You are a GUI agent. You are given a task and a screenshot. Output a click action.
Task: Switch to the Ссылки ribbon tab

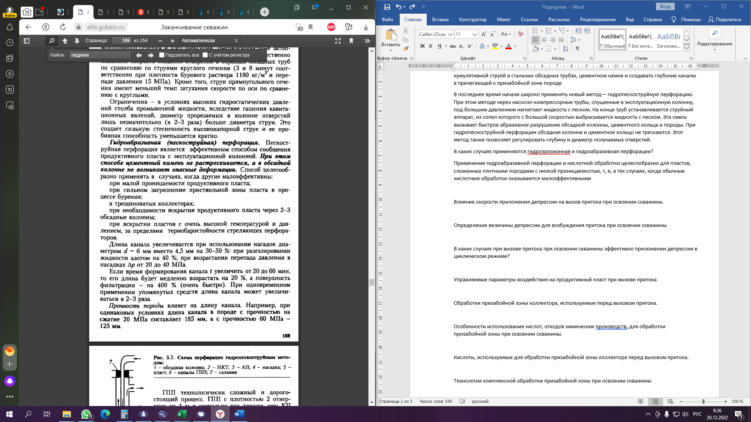point(529,20)
